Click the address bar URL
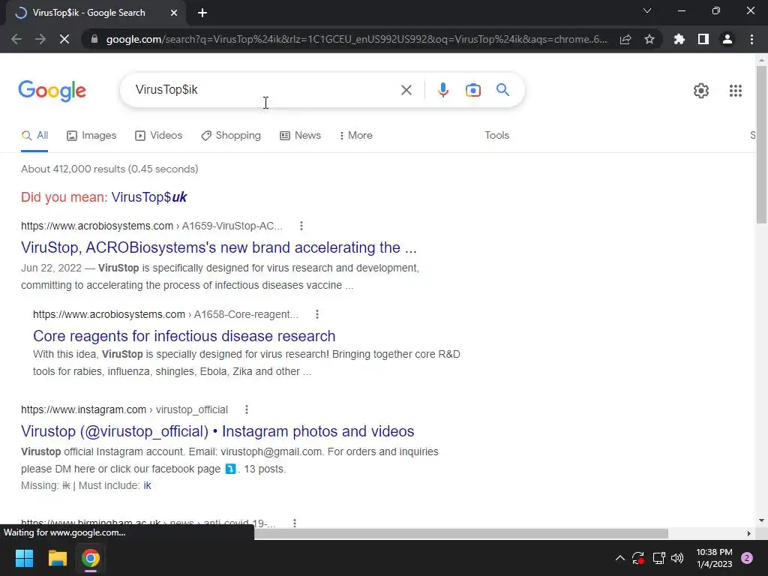768x576 pixels. (356, 39)
